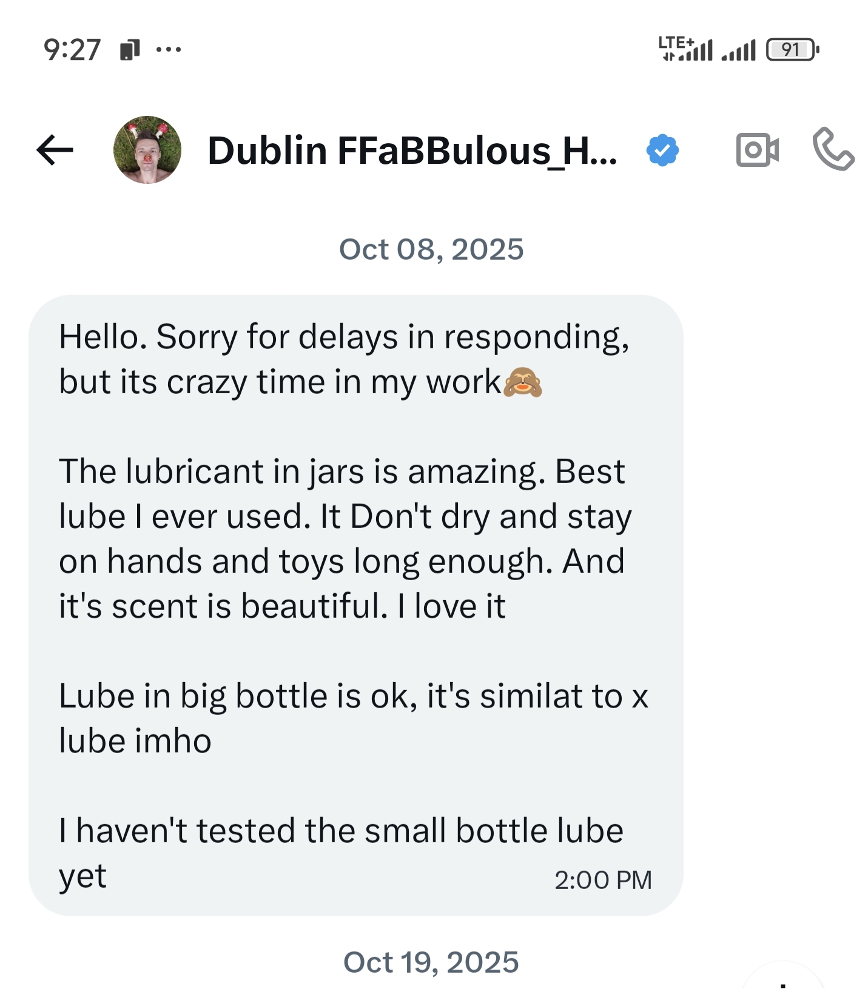Tap the blue verified badge

(662, 150)
